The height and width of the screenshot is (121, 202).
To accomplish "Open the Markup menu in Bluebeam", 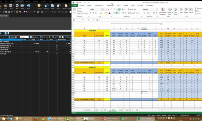I will 28,1.
